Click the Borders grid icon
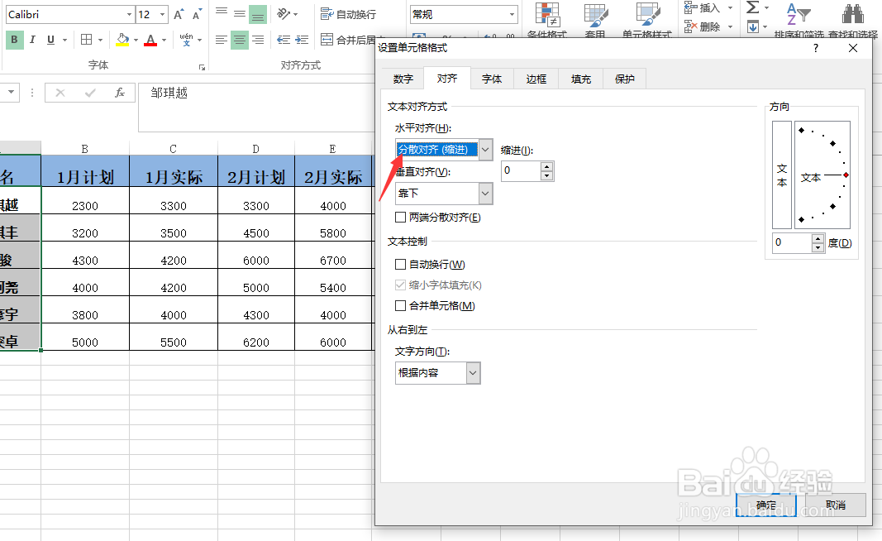882x541 pixels. pos(86,40)
